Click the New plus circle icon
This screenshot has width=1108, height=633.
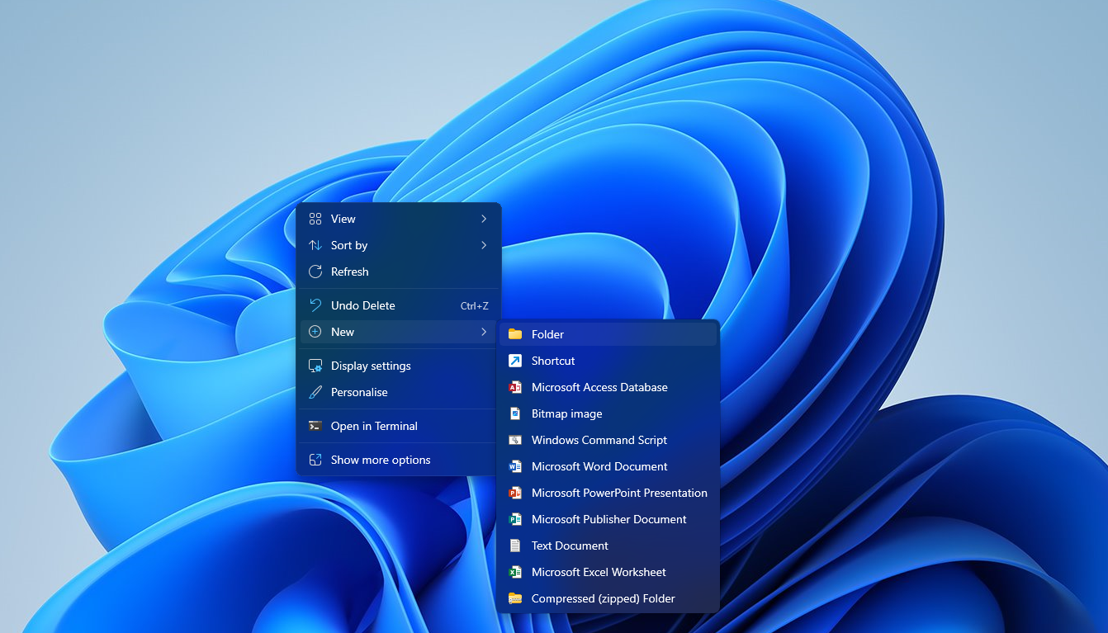[x=315, y=332]
